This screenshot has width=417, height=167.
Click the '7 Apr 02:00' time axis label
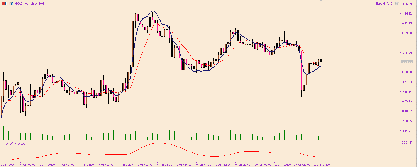pyautogui.click(x=86, y=165)
